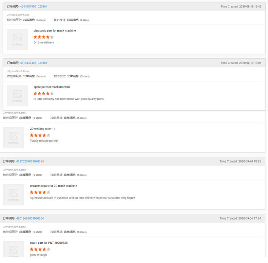The width and height of the screenshot is (268, 263).
Task: Open order number 46270207001020364
Action: pos(30,161)
